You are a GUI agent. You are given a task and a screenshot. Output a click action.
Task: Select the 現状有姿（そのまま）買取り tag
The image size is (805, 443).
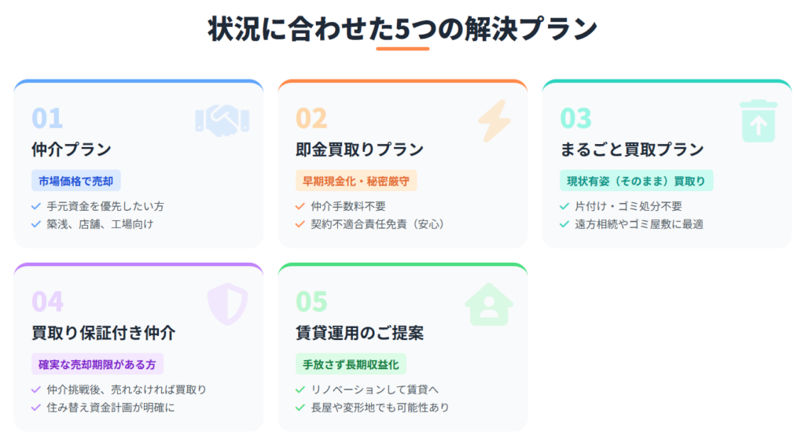pos(636,181)
